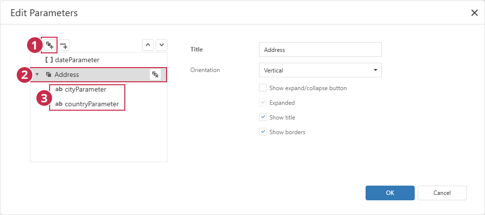Select the dateParameter row
485x215 pixels.
pyautogui.click(x=99, y=60)
